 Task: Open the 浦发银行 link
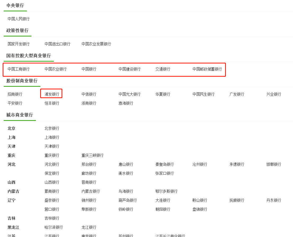(52, 94)
